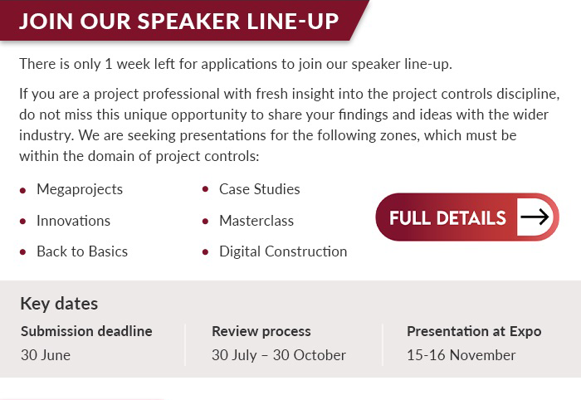Click the bullet point beside Case Studies

[x=205, y=190]
